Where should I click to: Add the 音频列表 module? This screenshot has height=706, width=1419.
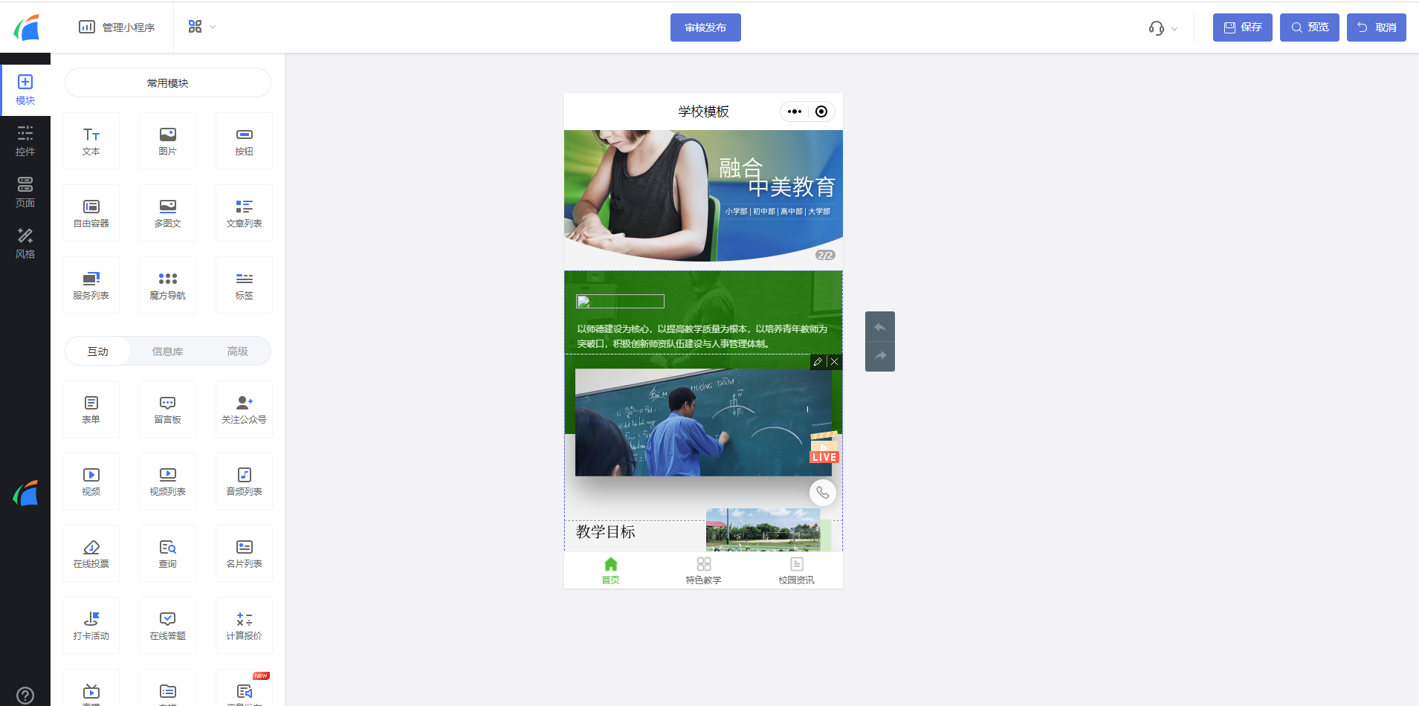tap(245, 482)
